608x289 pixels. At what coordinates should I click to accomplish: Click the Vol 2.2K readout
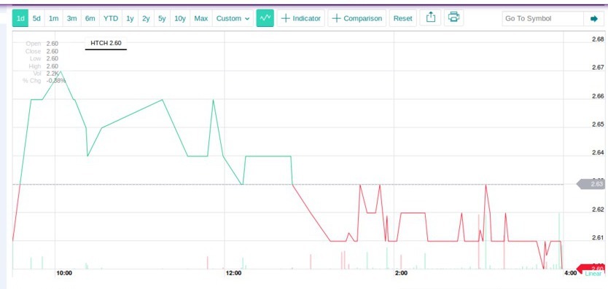pyautogui.click(x=45, y=74)
